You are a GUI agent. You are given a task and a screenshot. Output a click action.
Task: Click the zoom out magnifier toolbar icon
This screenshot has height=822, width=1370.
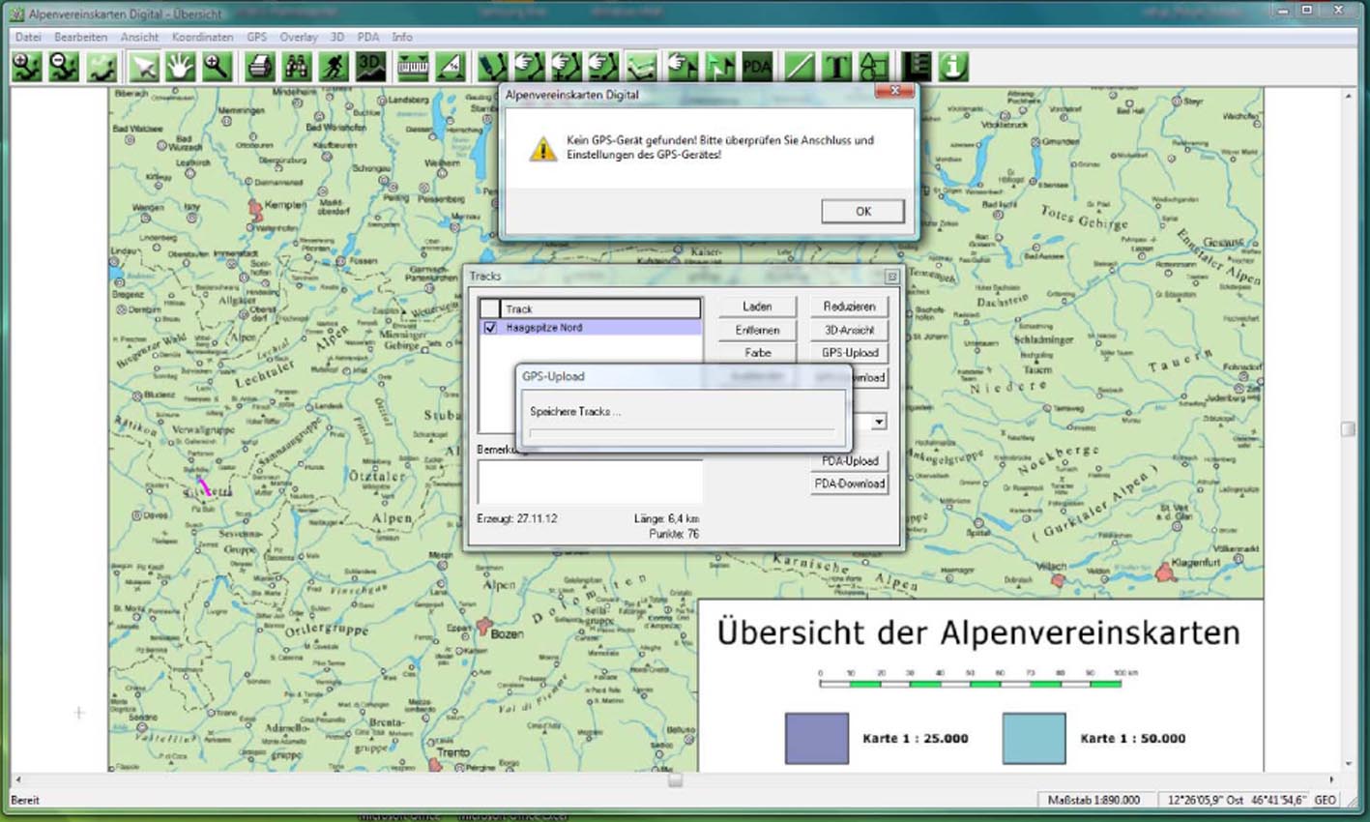tap(64, 67)
